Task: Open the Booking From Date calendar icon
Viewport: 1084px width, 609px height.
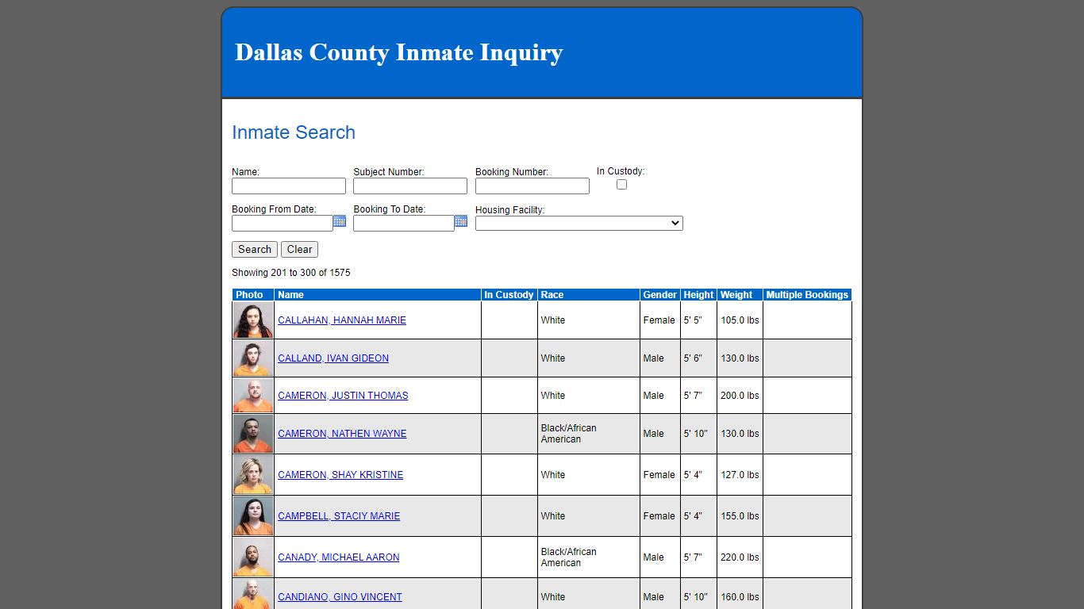Action: tap(340, 221)
